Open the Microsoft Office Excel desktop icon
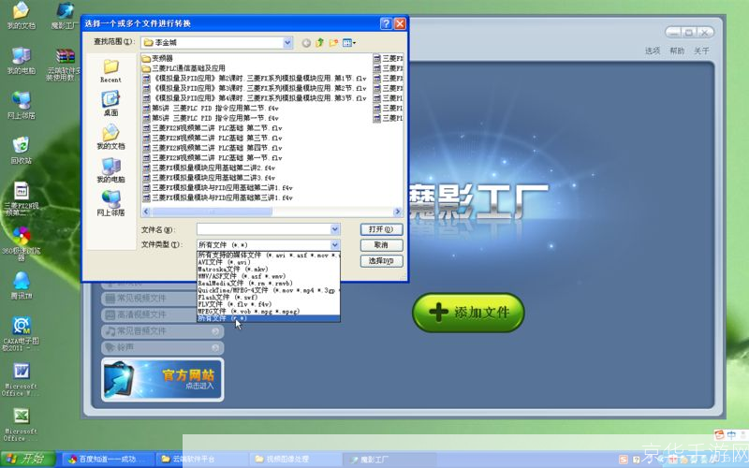The height and width of the screenshot is (468, 749). coord(21,424)
